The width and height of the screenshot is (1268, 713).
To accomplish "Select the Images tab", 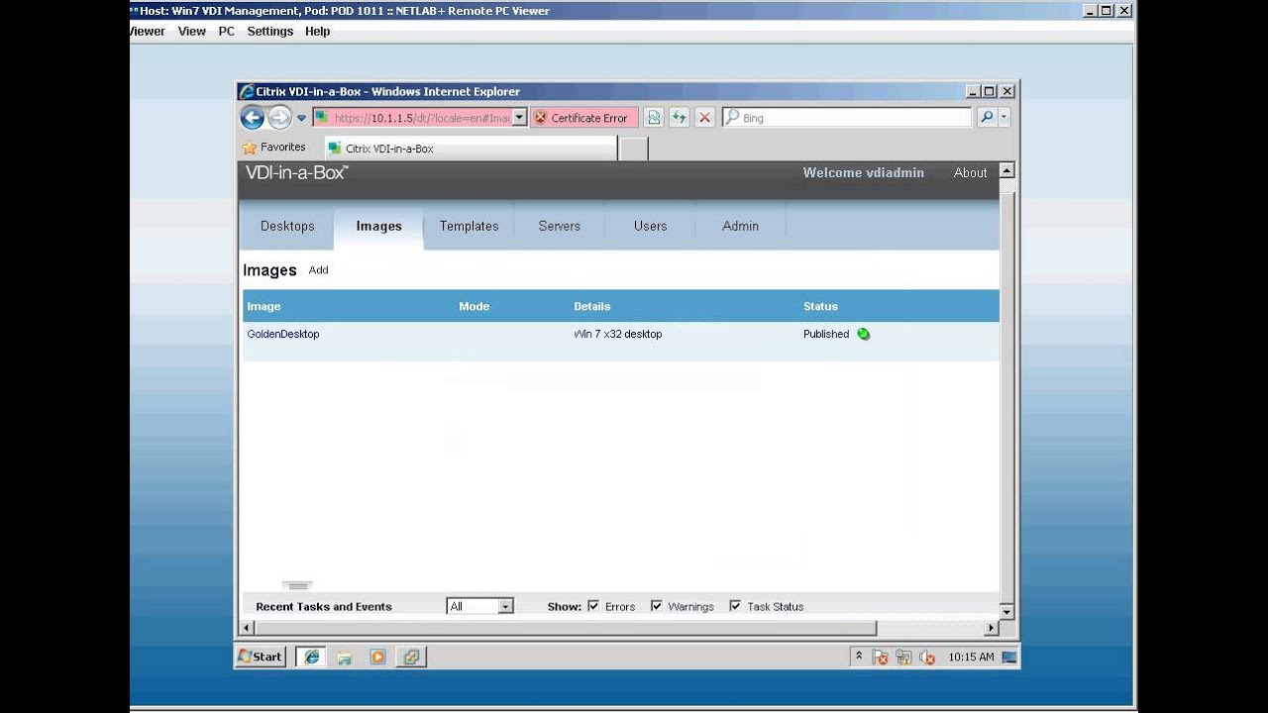I will click(379, 226).
